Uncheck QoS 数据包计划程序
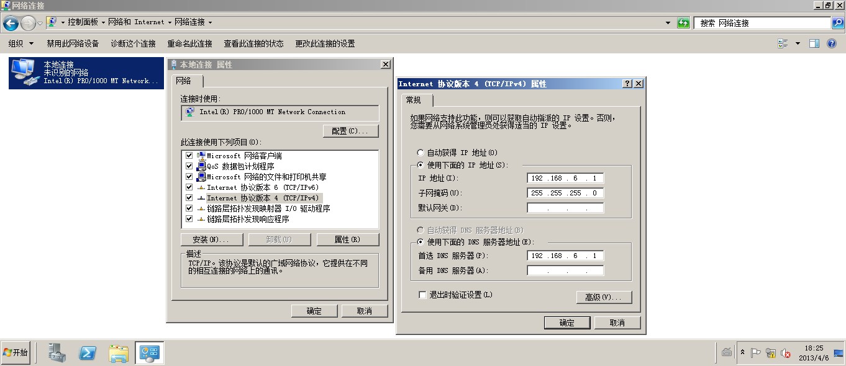The height and width of the screenshot is (366, 846). [x=189, y=166]
